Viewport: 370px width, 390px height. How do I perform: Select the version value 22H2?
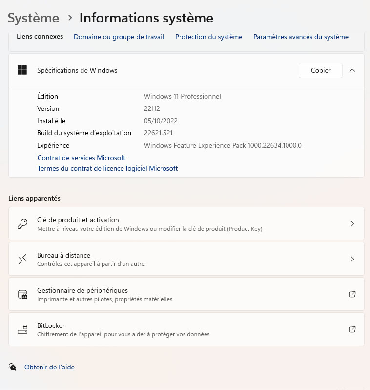click(x=152, y=108)
